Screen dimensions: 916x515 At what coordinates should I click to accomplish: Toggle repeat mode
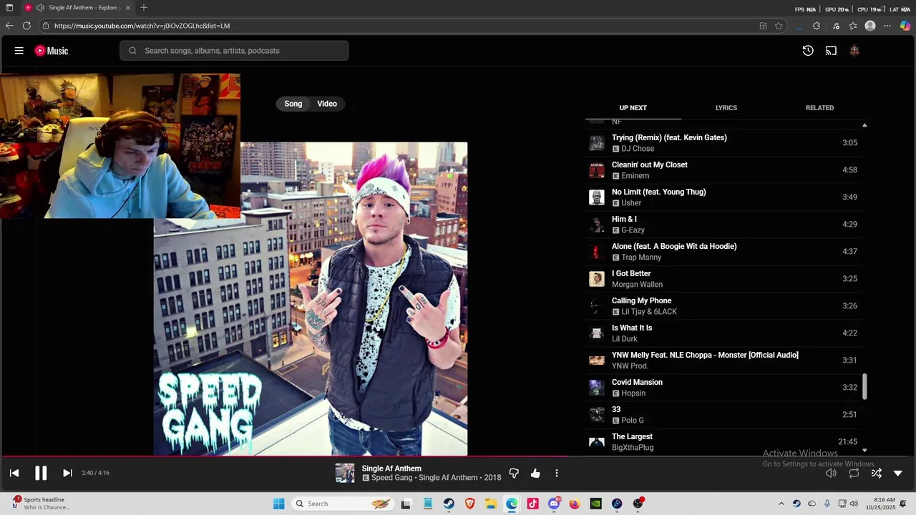[x=854, y=474]
